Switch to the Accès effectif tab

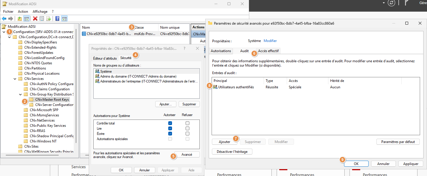coord(268,51)
